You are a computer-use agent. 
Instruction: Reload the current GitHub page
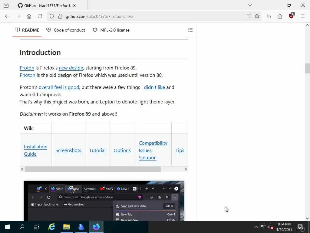pos(40,16)
